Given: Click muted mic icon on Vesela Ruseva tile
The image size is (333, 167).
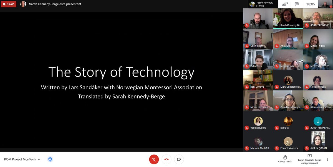Looking at the screenshot, I should [247, 128].
